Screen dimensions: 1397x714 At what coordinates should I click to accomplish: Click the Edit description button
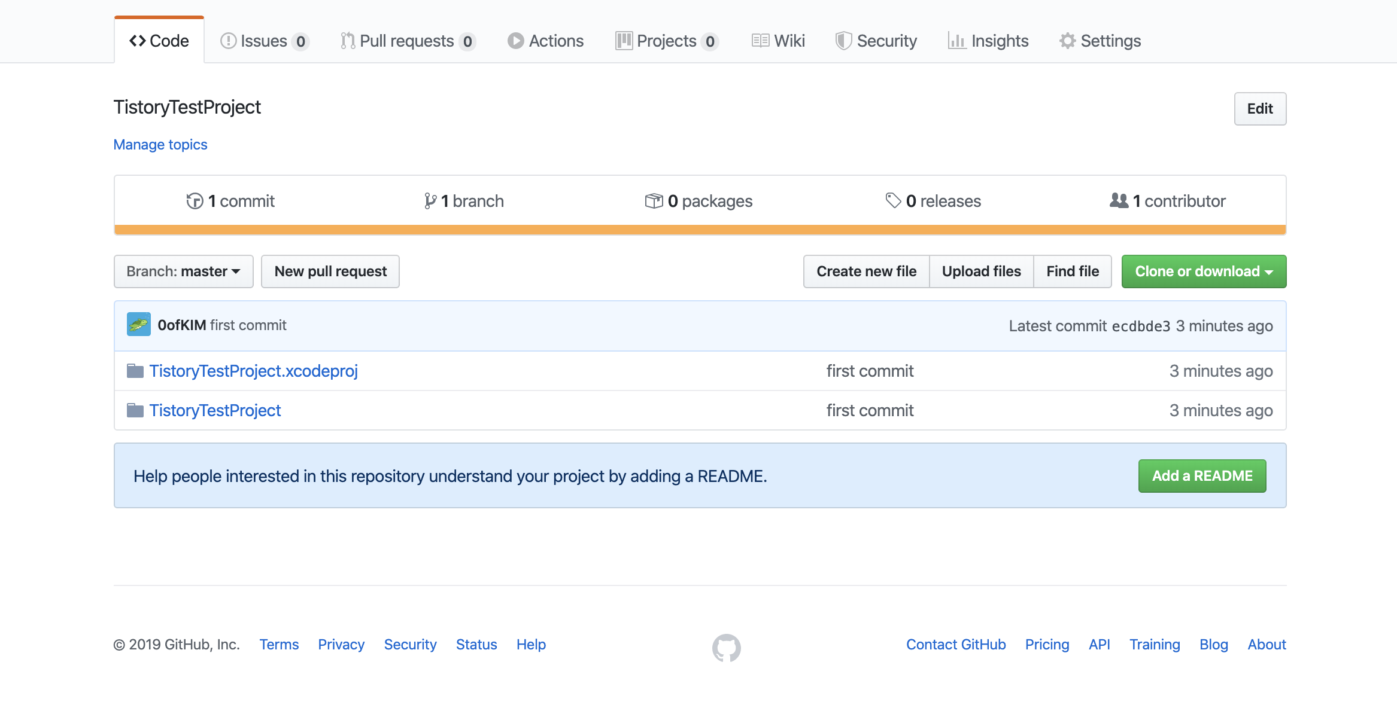pyautogui.click(x=1260, y=109)
